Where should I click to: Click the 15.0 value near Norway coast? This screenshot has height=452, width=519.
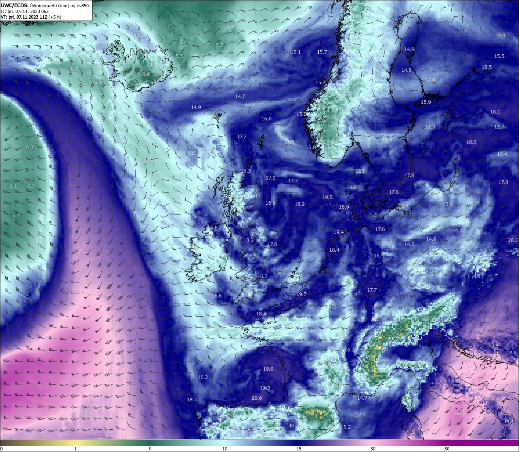[x=301, y=114]
